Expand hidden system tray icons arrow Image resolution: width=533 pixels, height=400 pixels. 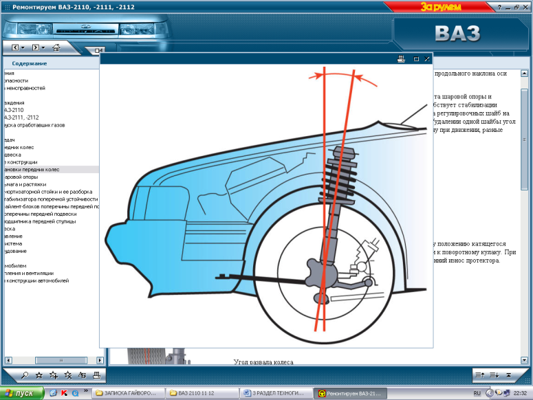tap(490, 393)
